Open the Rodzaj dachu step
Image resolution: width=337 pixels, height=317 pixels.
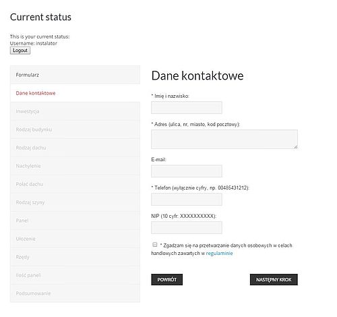click(75, 148)
